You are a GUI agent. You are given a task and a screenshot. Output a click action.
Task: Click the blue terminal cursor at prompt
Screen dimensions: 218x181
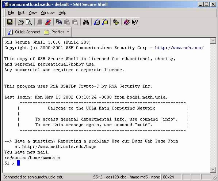[18, 163]
